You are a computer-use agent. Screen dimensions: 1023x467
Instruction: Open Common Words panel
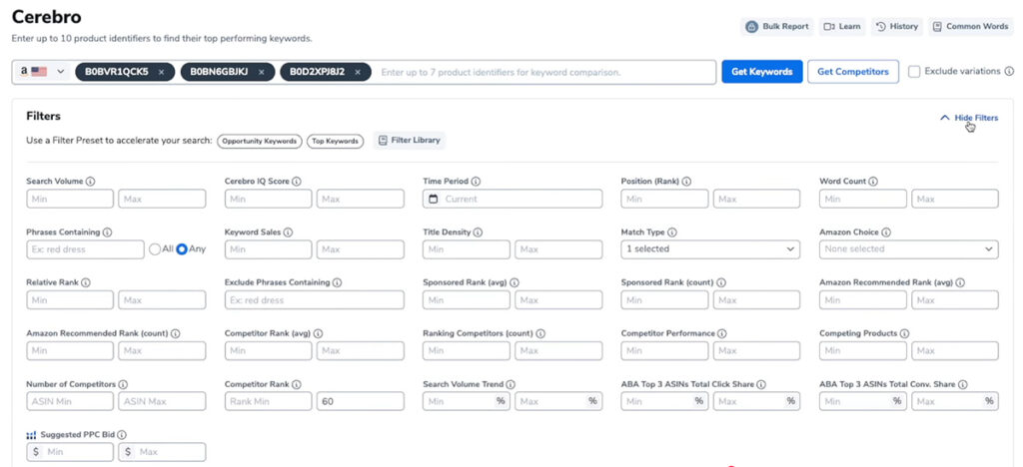(x=970, y=27)
